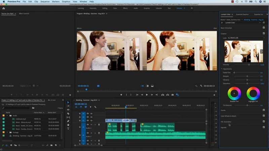
Task: Select the Razor tool
Action: click(x=68, y=113)
